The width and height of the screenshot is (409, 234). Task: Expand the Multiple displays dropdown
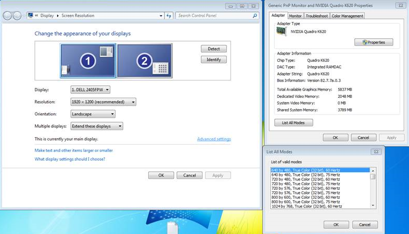97,126
